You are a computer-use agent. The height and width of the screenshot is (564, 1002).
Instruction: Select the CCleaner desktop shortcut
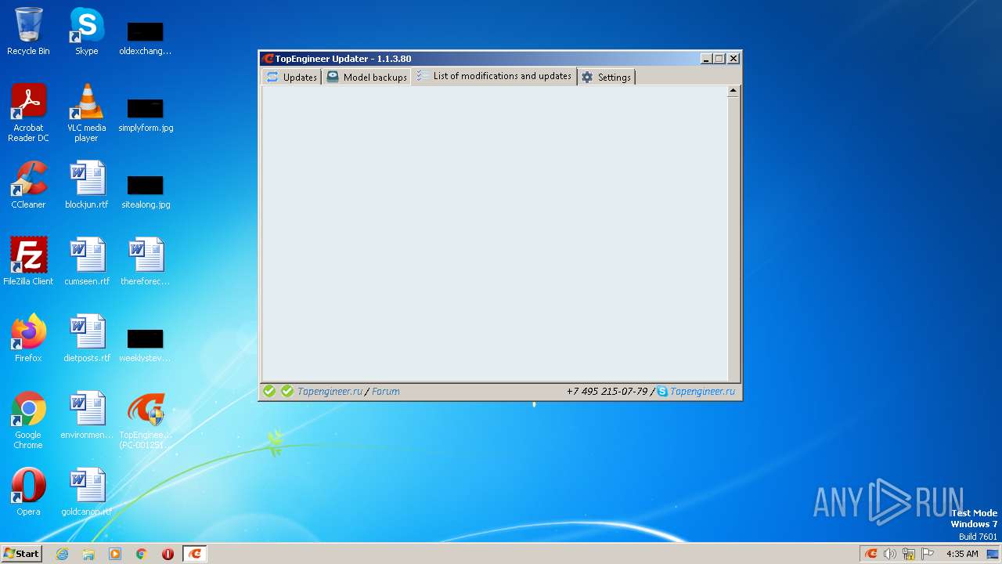click(28, 185)
